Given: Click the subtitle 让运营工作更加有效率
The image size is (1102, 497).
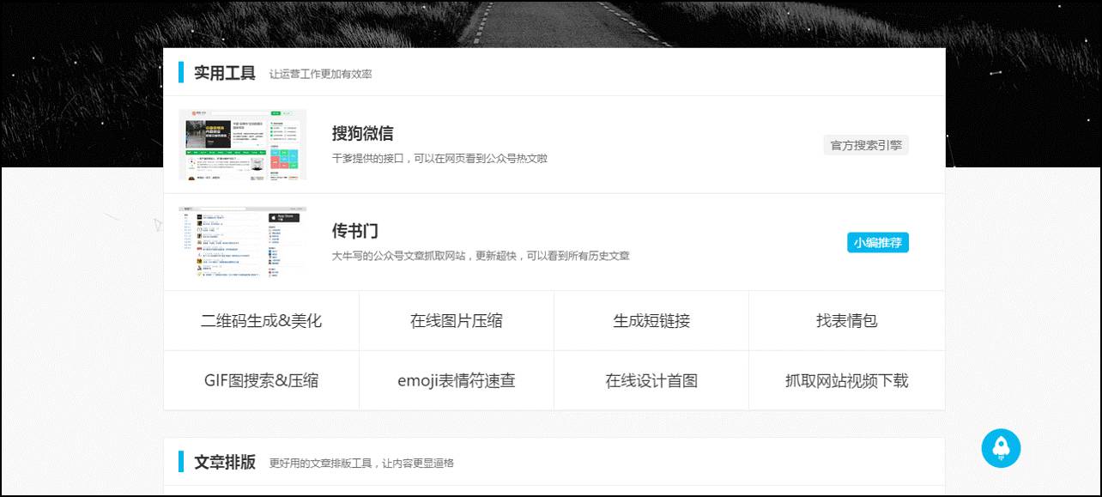Looking at the screenshot, I should point(321,75).
